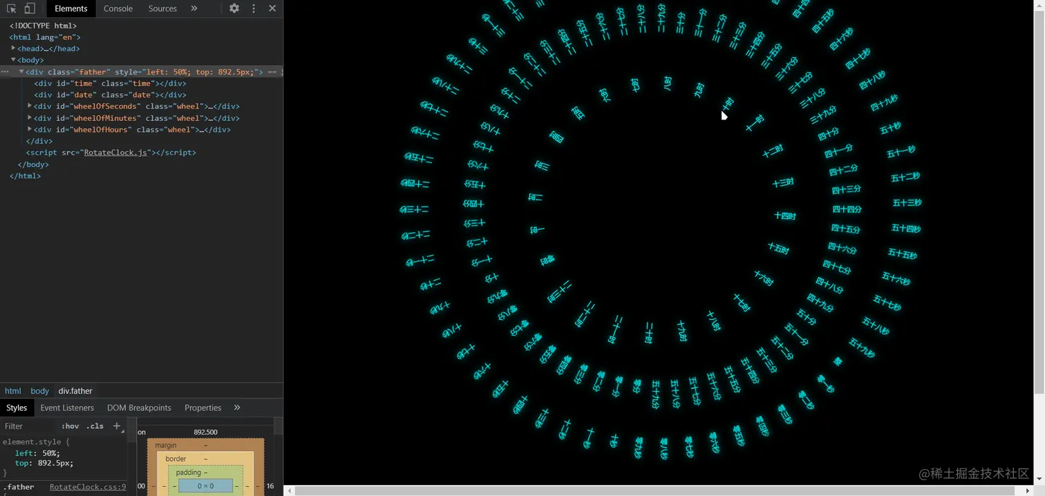Select div.father in the breadcrumb bar
Image resolution: width=1045 pixels, height=496 pixels.
click(x=75, y=391)
